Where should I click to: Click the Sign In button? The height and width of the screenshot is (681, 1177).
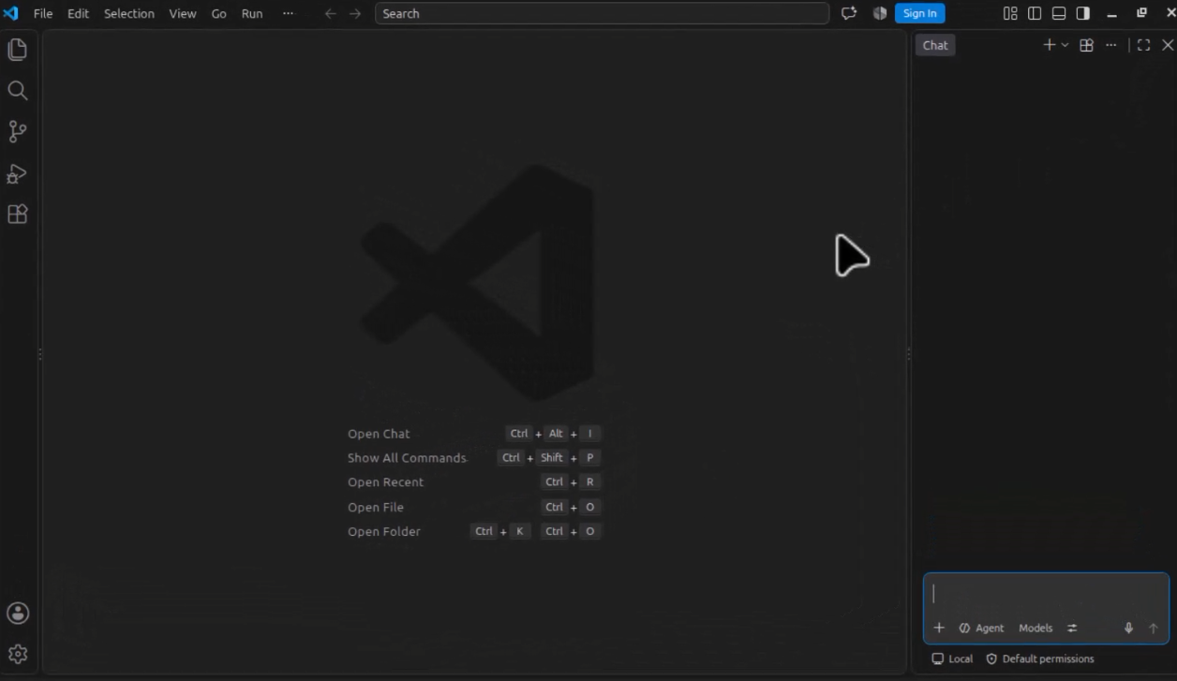919,13
